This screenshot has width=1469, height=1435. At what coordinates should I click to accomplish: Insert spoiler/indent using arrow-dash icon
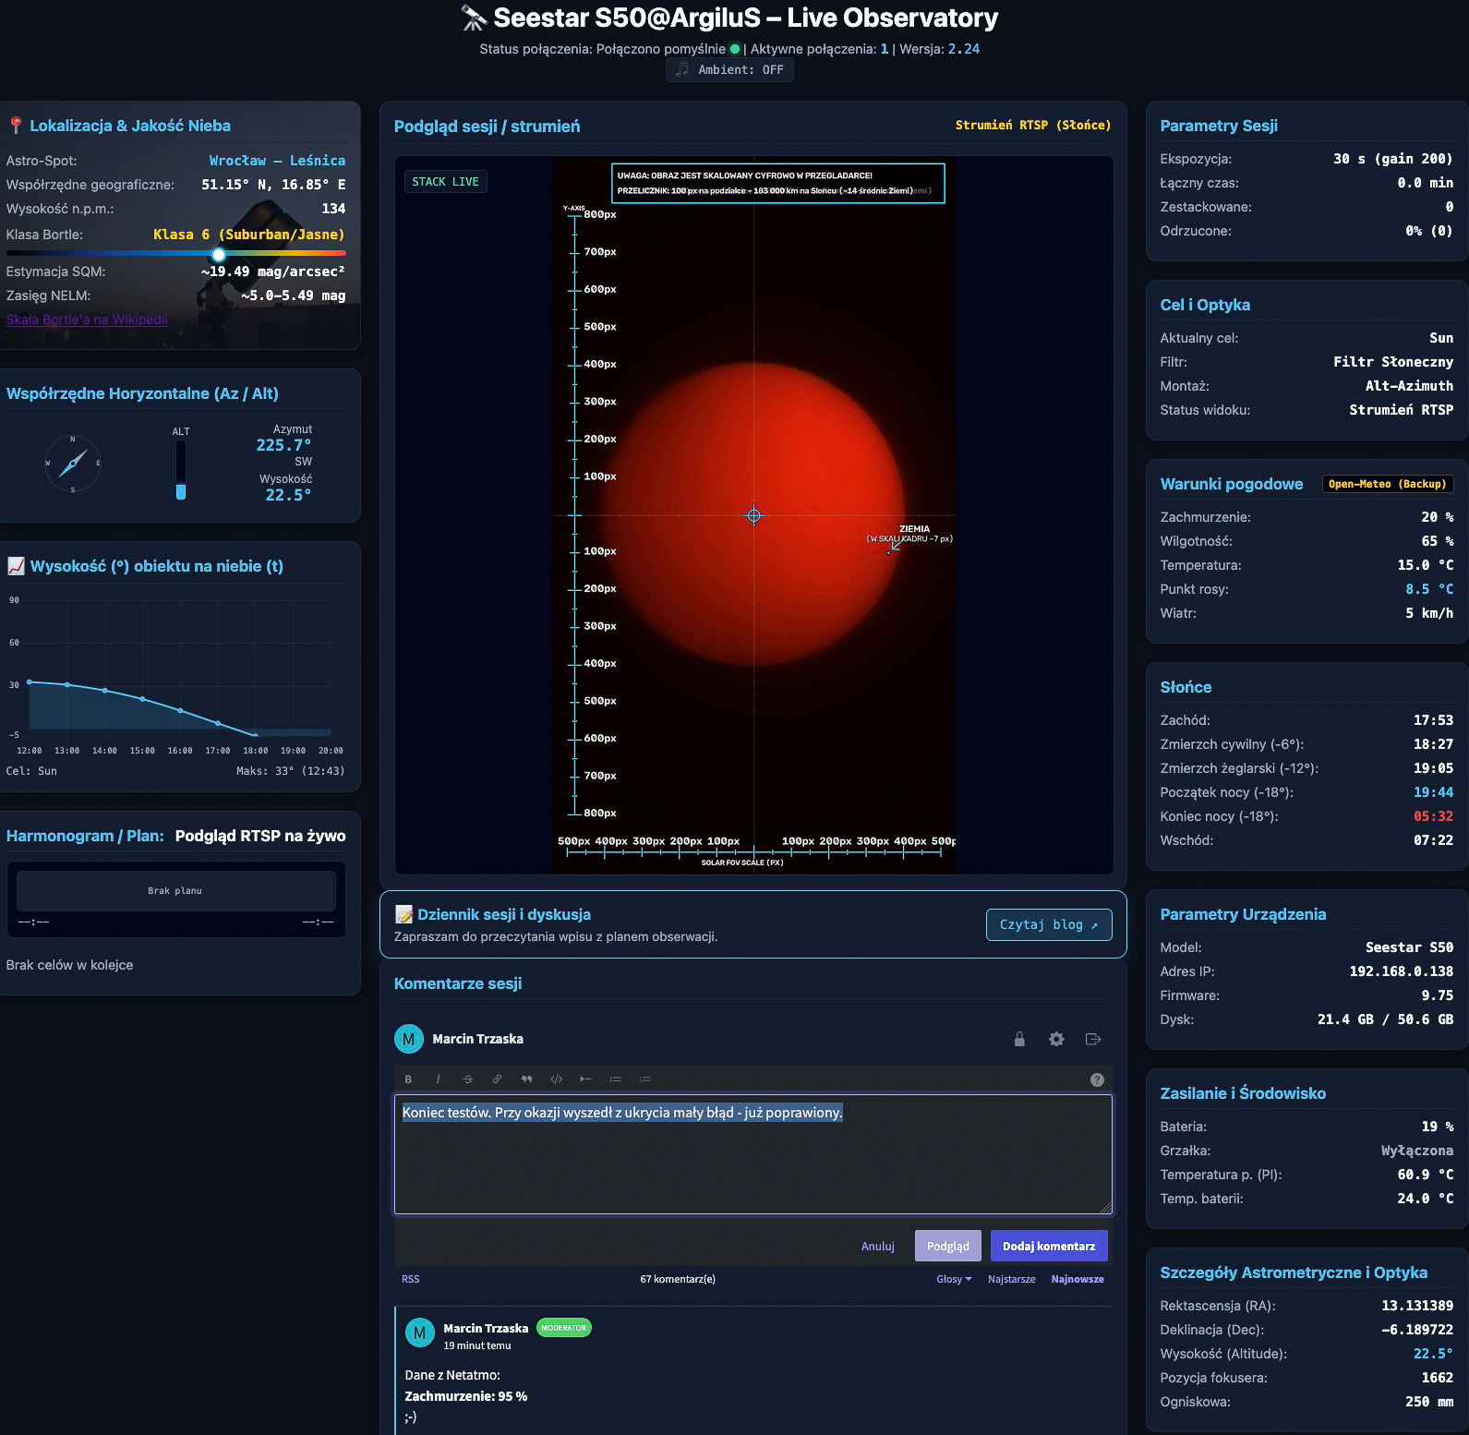(585, 1079)
